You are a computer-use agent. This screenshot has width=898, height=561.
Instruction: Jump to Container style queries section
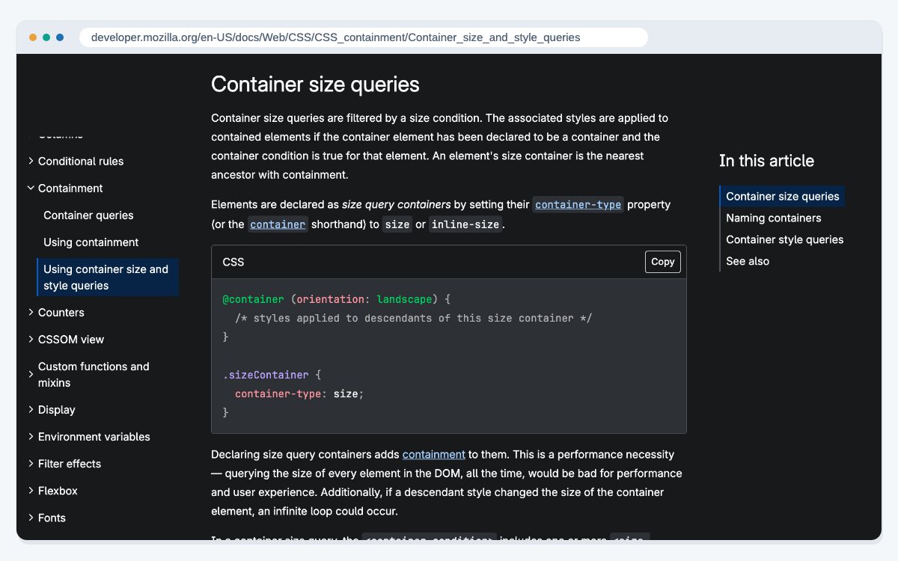pyautogui.click(x=785, y=239)
